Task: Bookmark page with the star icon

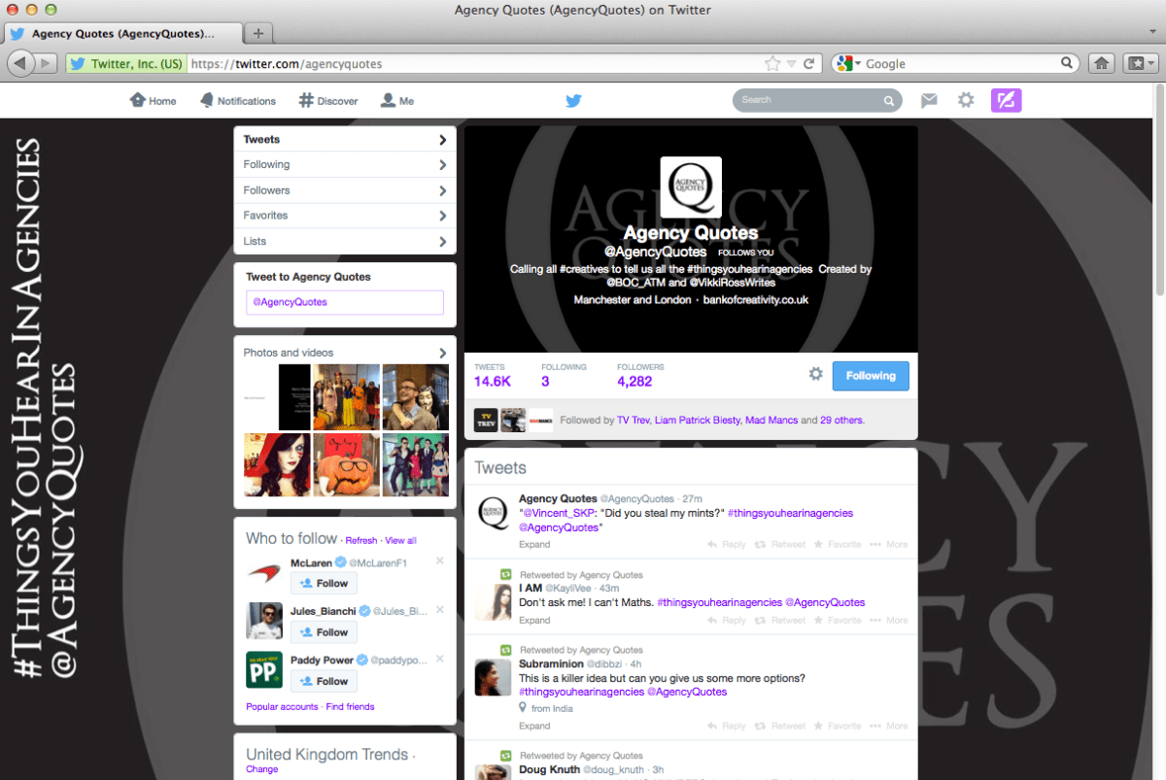Action: (x=772, y=63)
